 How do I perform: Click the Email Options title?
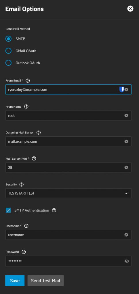(24, 9)
